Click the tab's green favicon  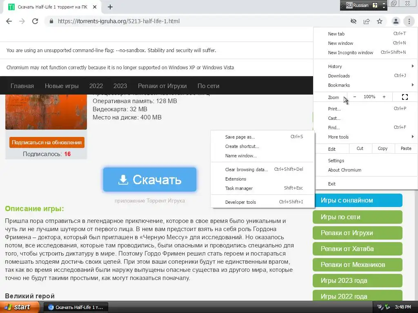point(11,7)
